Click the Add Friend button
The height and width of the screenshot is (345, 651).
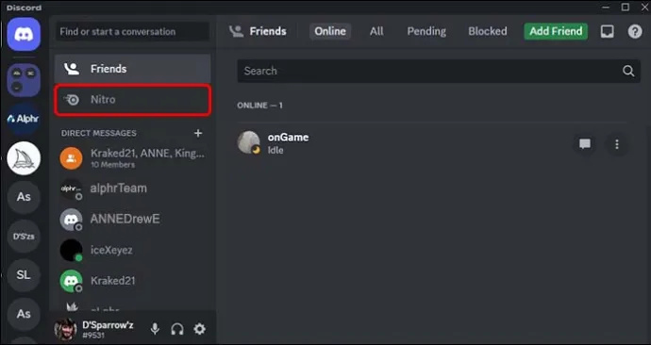tap(556, 31)
